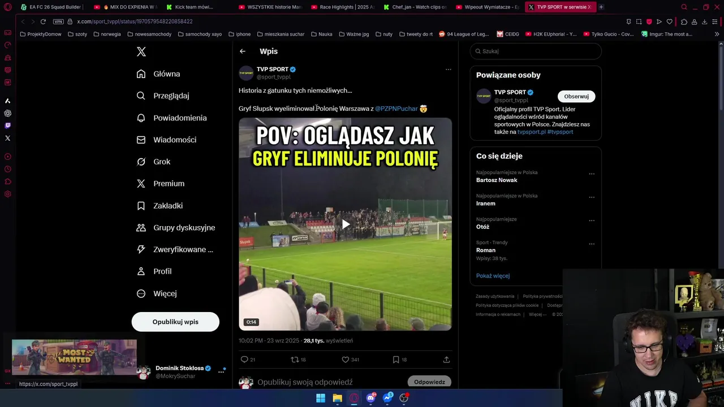Screen dimensions: 724x407
Task: Open Otóż trend
Action: pyautogui.click(x=482, y=227)
